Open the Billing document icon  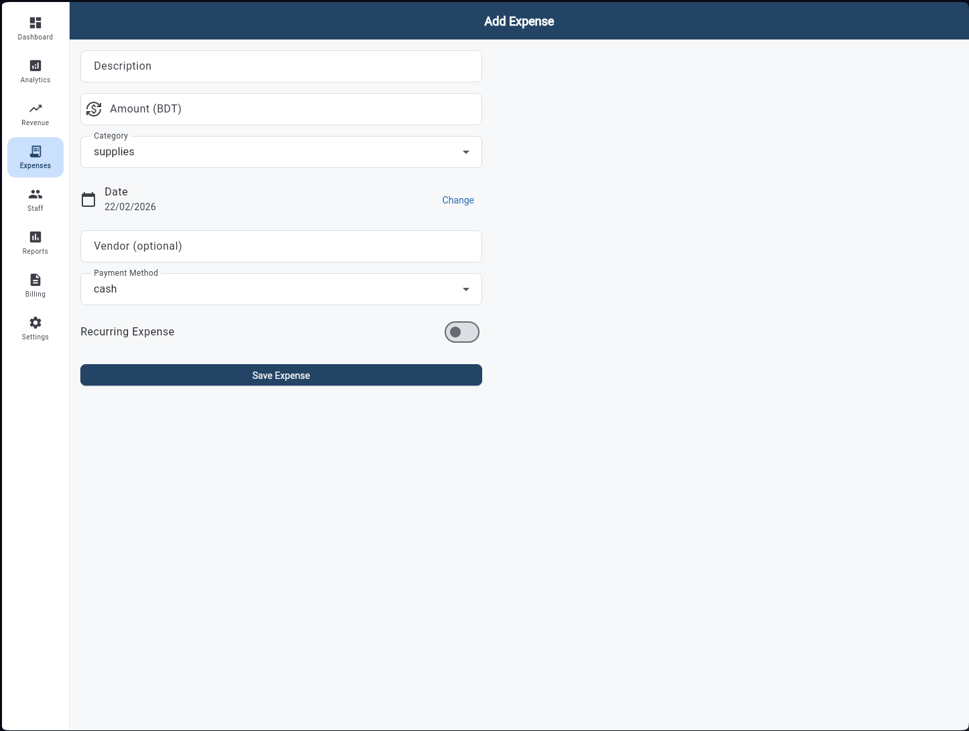(35, 279)
